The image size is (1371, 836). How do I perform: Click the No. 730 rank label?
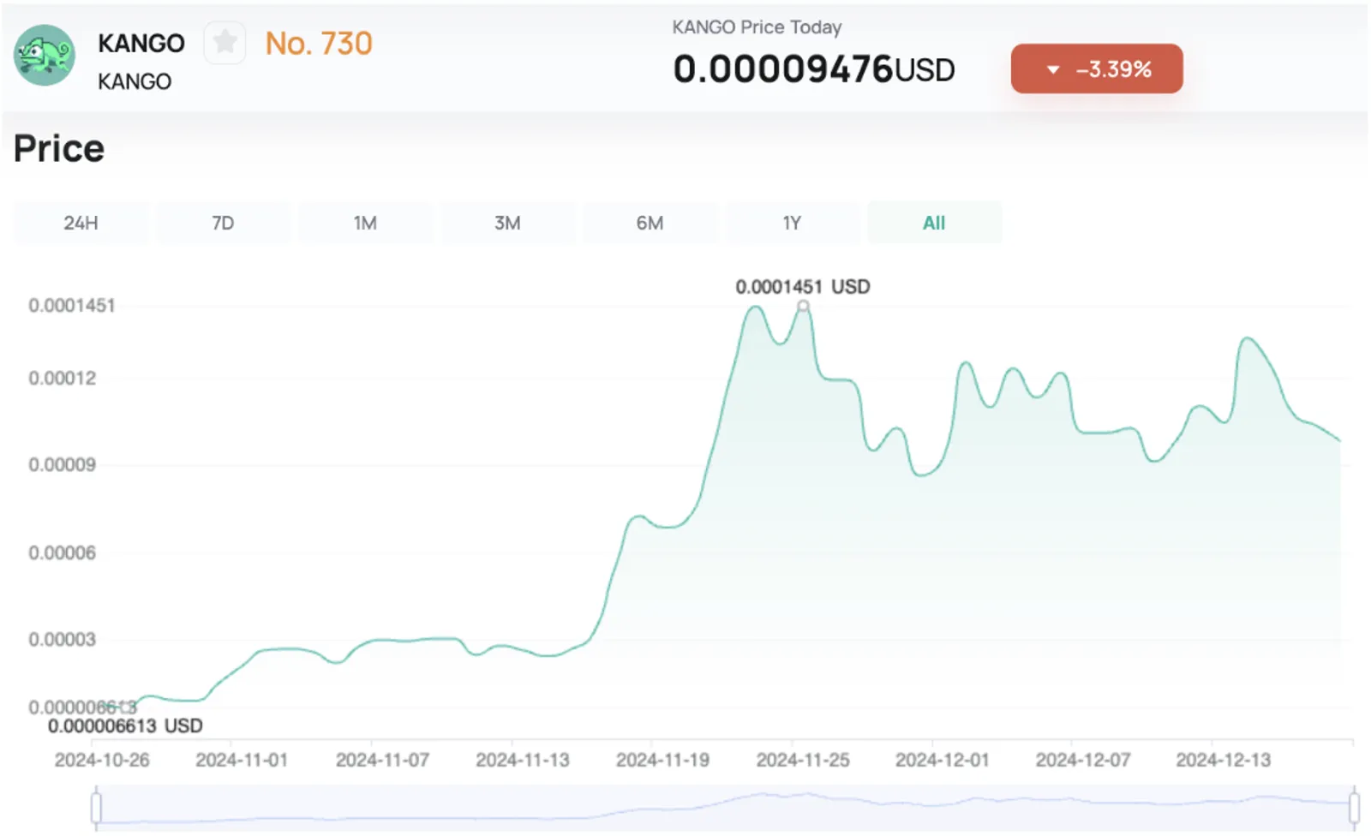coord(319,43)
